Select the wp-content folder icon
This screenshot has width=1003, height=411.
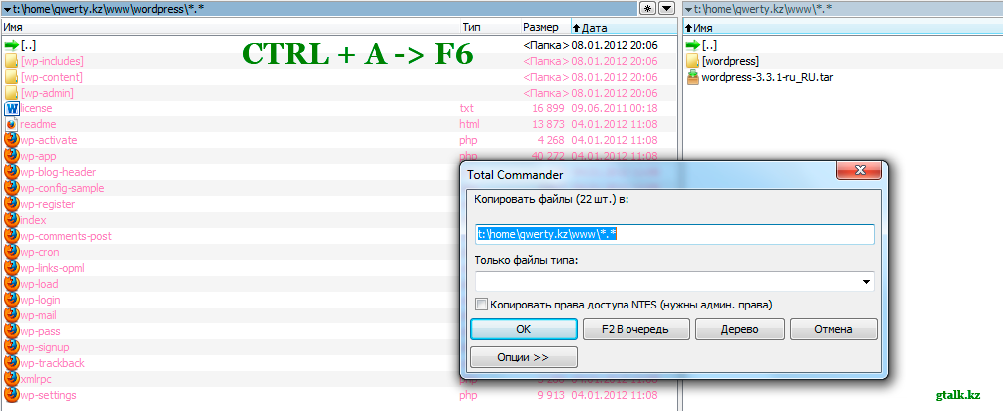click(12, 77)
